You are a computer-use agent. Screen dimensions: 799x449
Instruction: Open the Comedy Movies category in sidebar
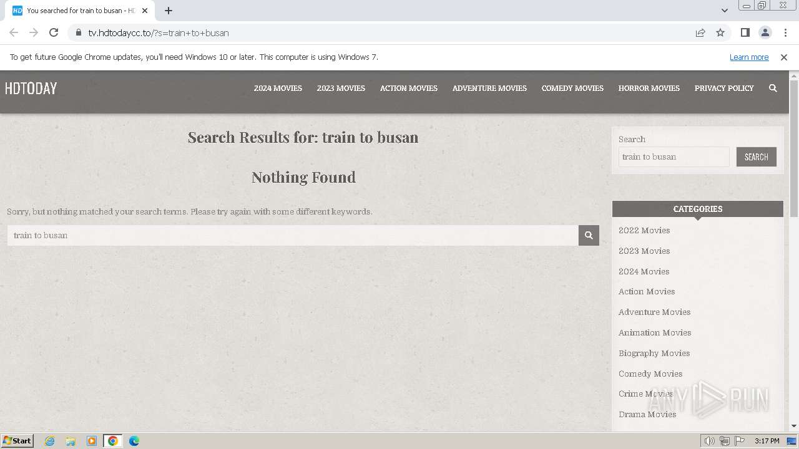[650, 374]
